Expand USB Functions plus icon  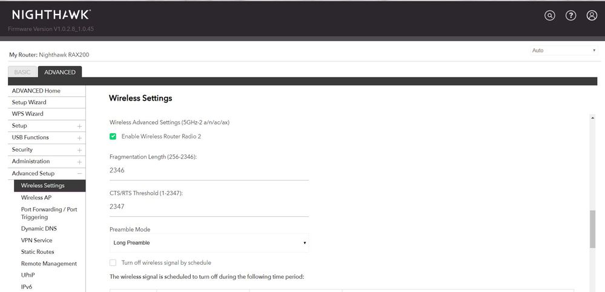(79, 138)
